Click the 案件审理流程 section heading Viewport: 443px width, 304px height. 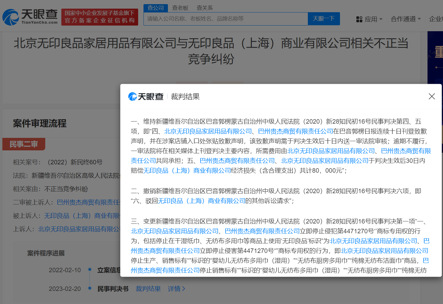coord(40,123)
